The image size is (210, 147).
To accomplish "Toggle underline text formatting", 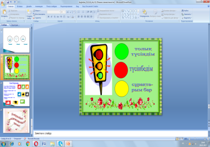I will tap(55, 17).
